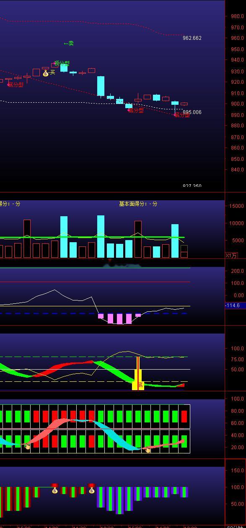Click the 顶分型 top pattern marker
The image size is (246, 528).
[62, 64]
